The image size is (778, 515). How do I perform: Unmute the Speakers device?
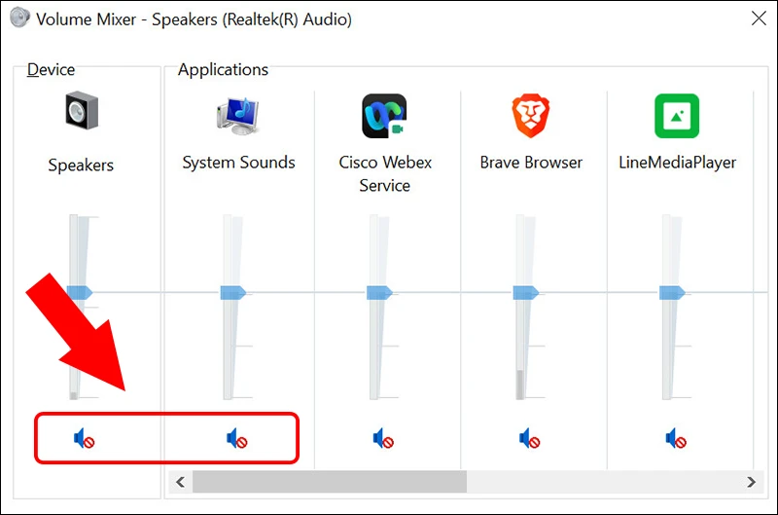(x=85, y=440)
